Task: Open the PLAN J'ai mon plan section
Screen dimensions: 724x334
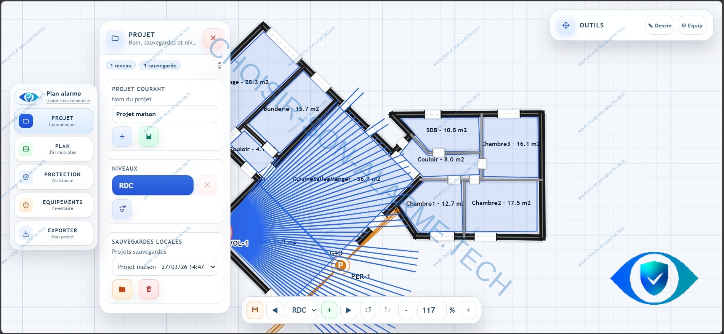Action: (x=54, y=149)
